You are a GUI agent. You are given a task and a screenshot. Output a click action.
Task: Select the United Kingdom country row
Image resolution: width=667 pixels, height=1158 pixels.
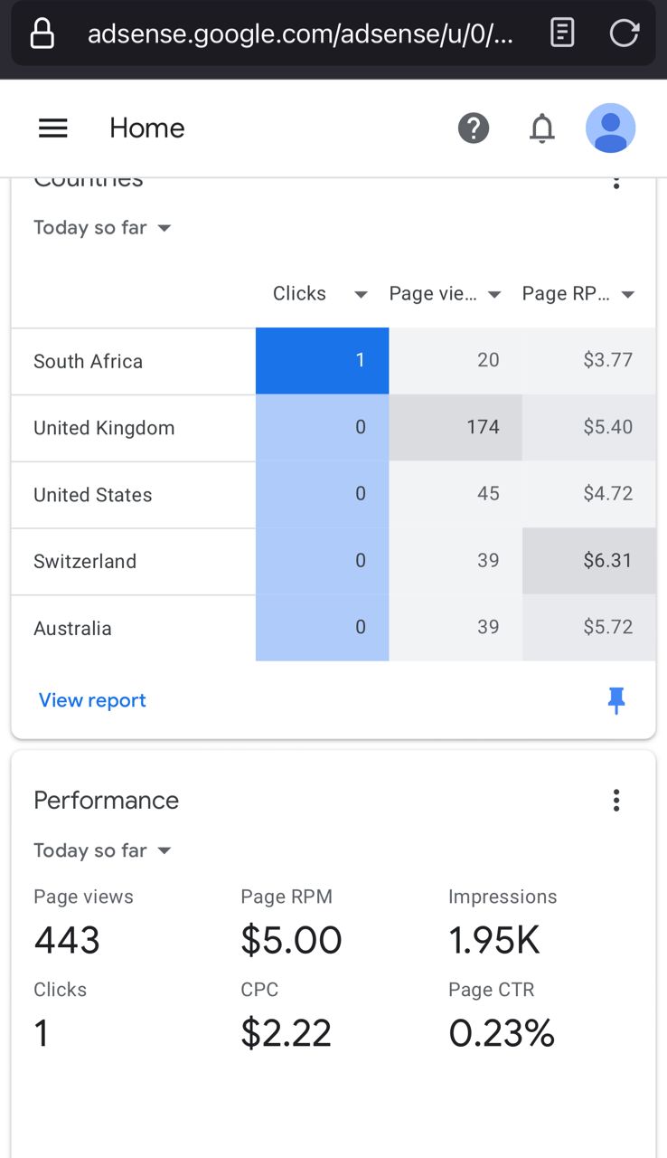click(104, 428)
